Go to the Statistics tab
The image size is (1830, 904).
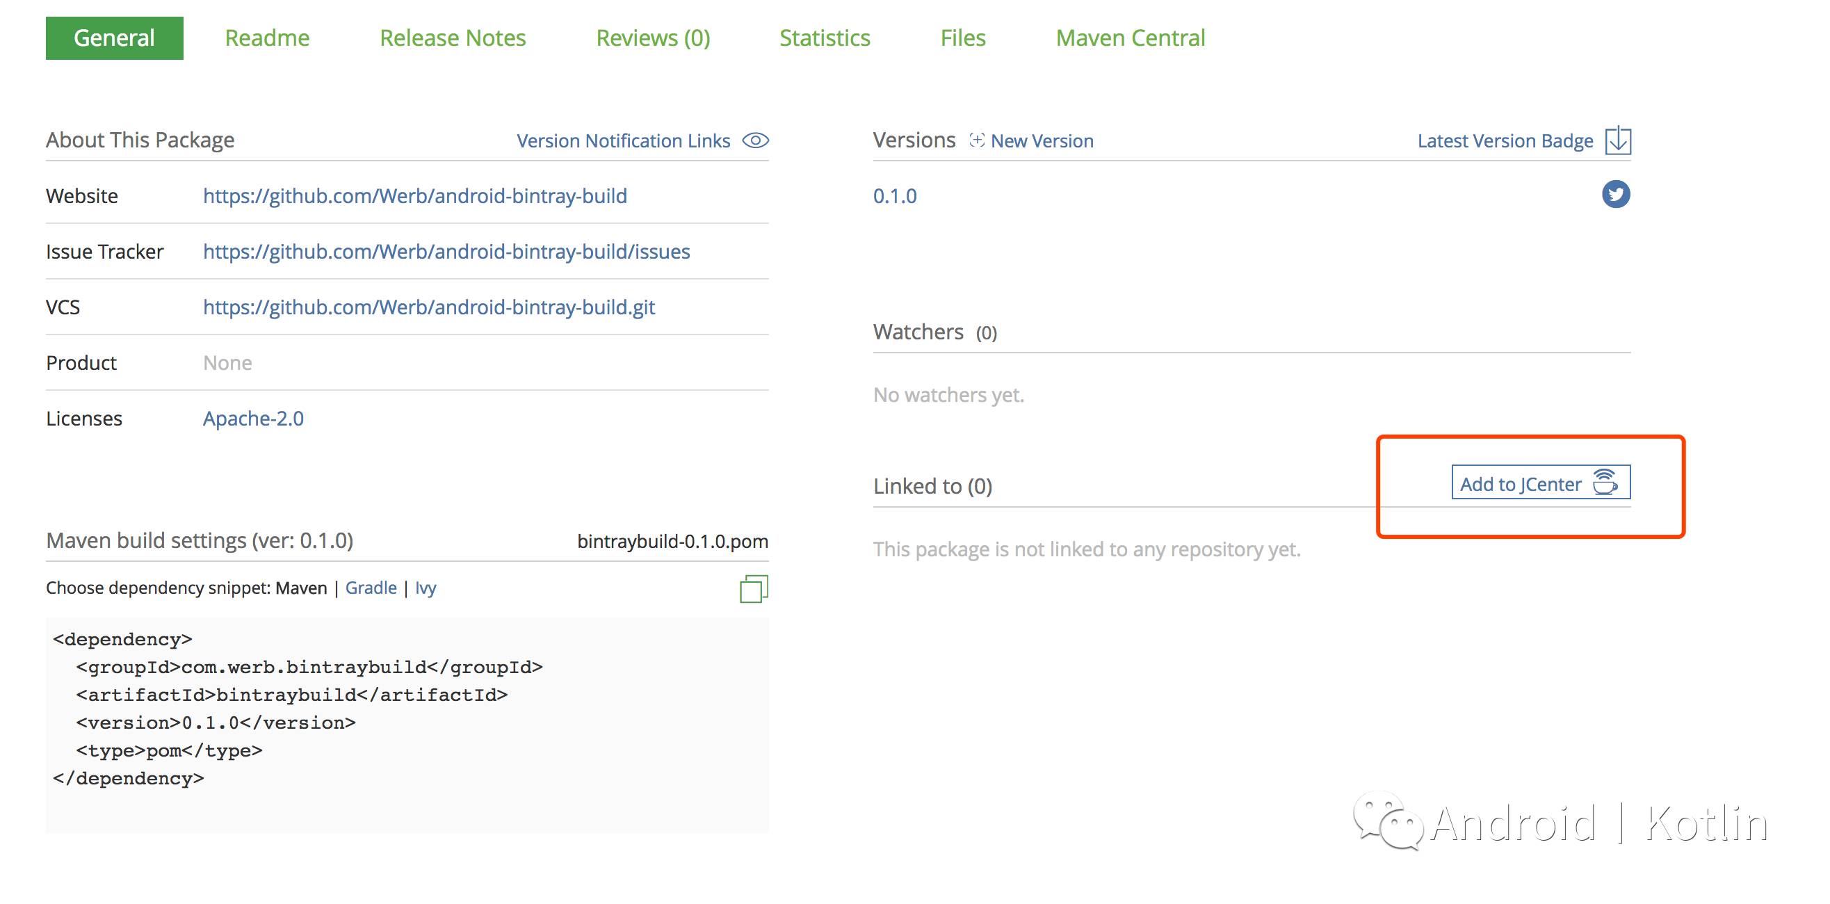pos(824,38)
